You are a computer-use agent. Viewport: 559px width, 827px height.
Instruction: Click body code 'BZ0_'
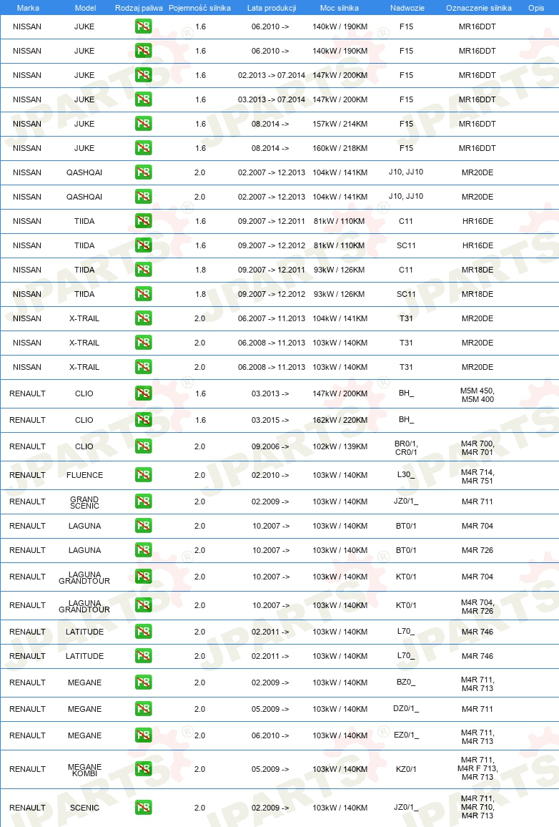[406, 682]
